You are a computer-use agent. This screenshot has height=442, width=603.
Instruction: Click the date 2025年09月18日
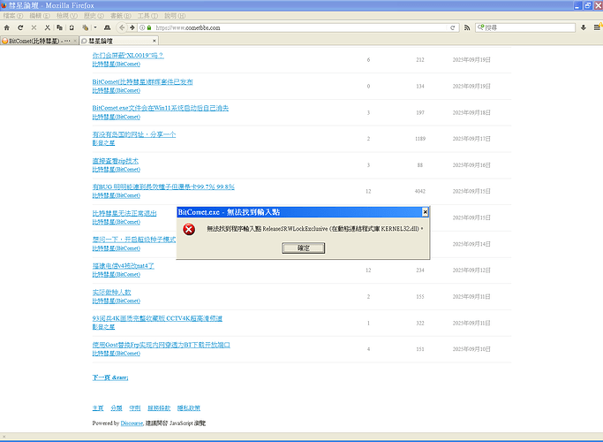point(471,113)
